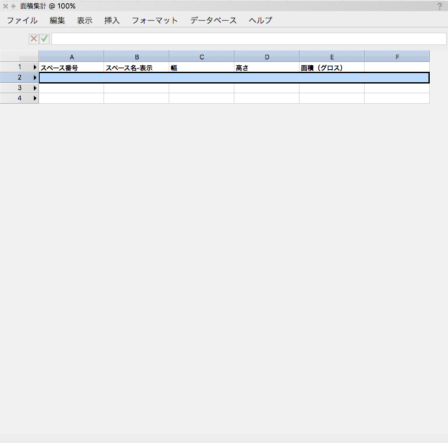The image size is (448, 443).
Task: Open the ファイル menu
Action: [x=22, y=20]
